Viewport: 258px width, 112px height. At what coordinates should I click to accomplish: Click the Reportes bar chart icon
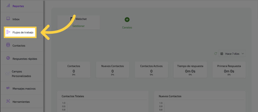pyautogui.click(x=8, y=6)
